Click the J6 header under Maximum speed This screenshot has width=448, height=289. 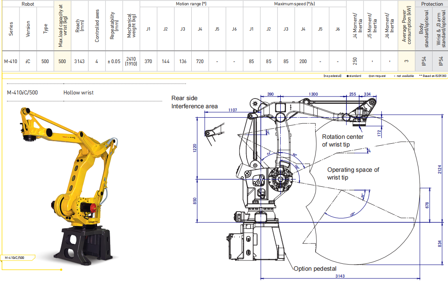tap(338, 29)
